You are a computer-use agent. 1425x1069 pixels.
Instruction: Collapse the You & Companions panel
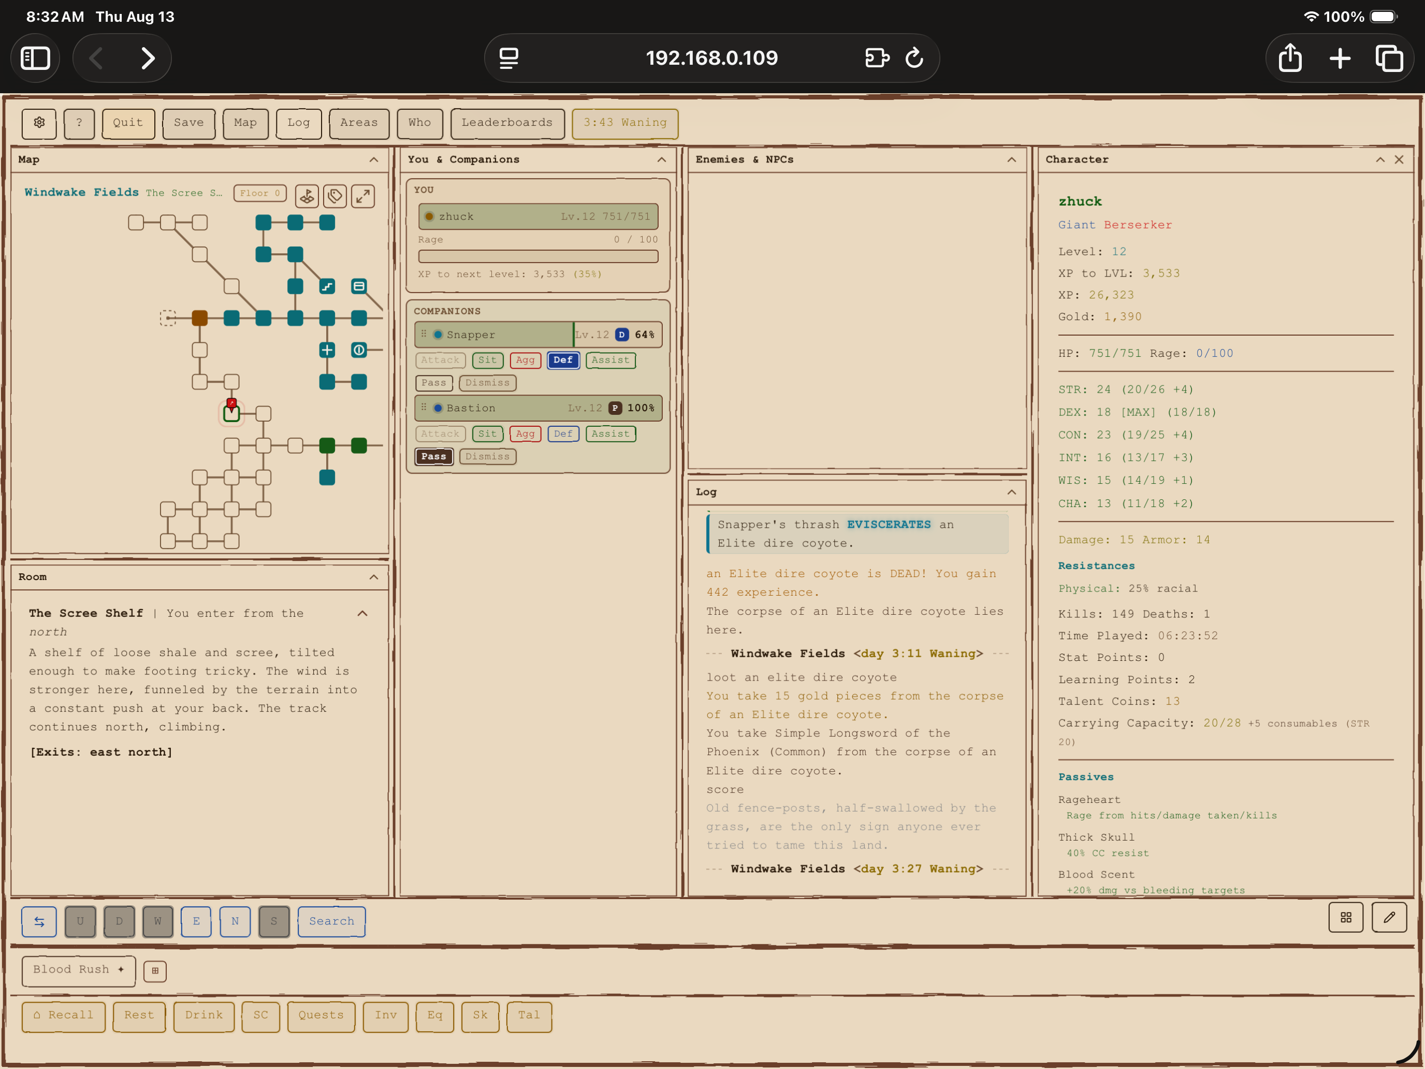point(662,160)
